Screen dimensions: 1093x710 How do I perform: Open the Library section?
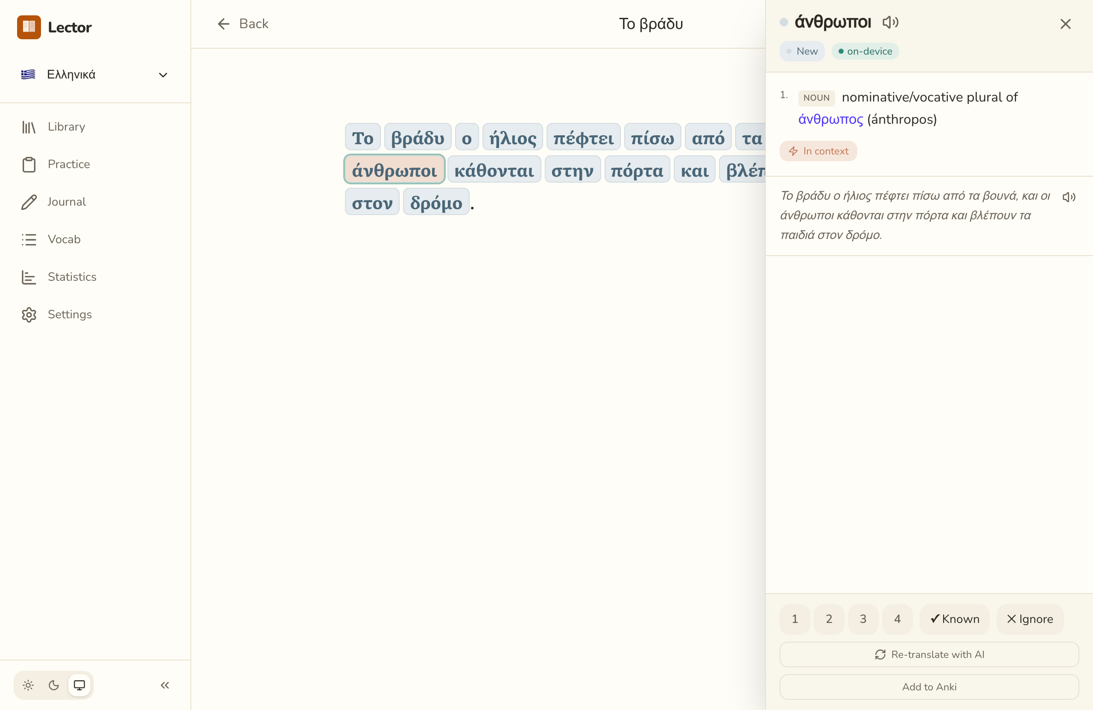(x=95, y=127)
